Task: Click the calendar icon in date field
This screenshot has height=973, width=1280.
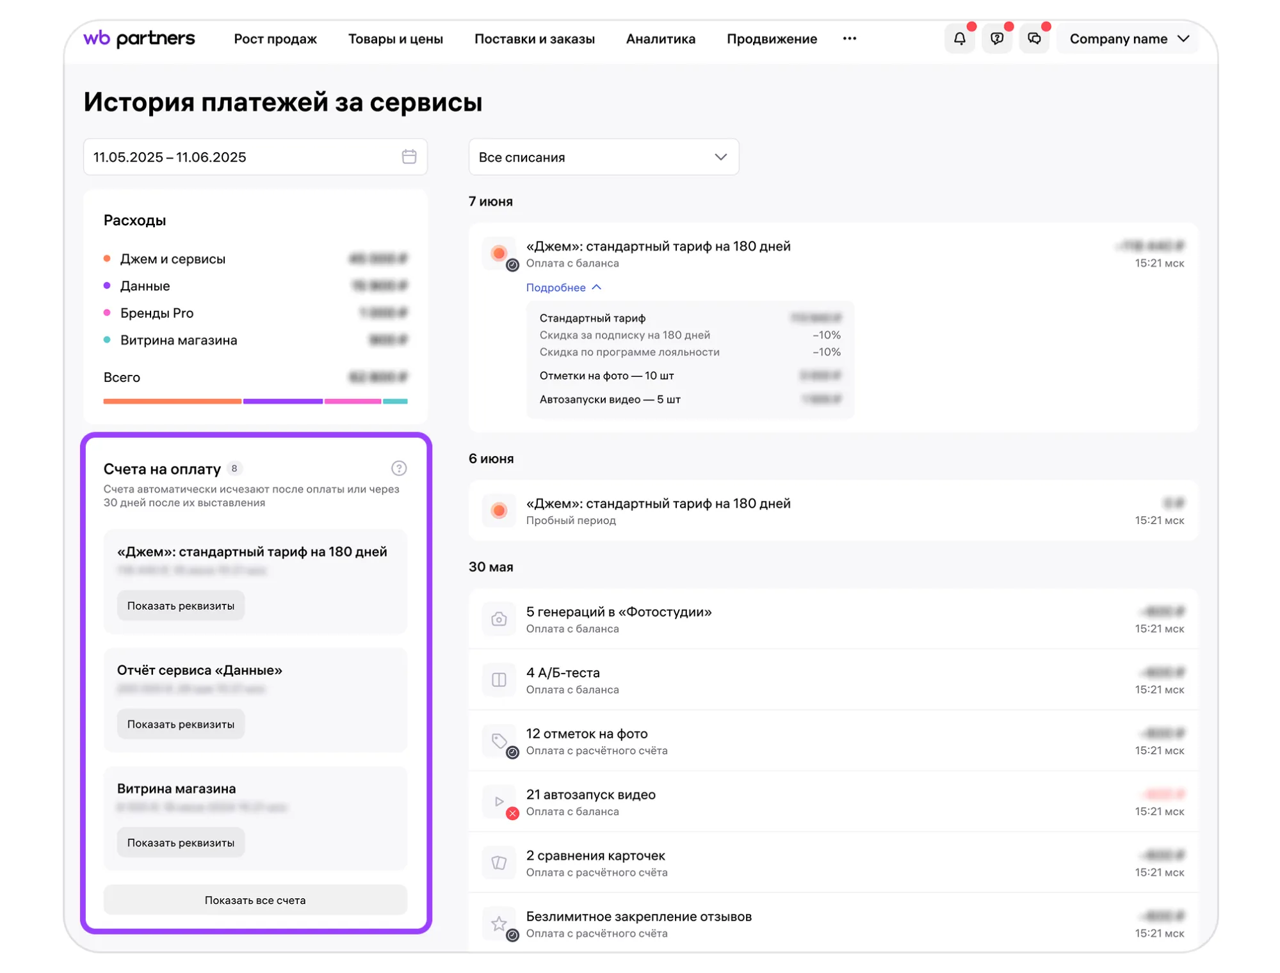Action: click(x=409, y=157)
